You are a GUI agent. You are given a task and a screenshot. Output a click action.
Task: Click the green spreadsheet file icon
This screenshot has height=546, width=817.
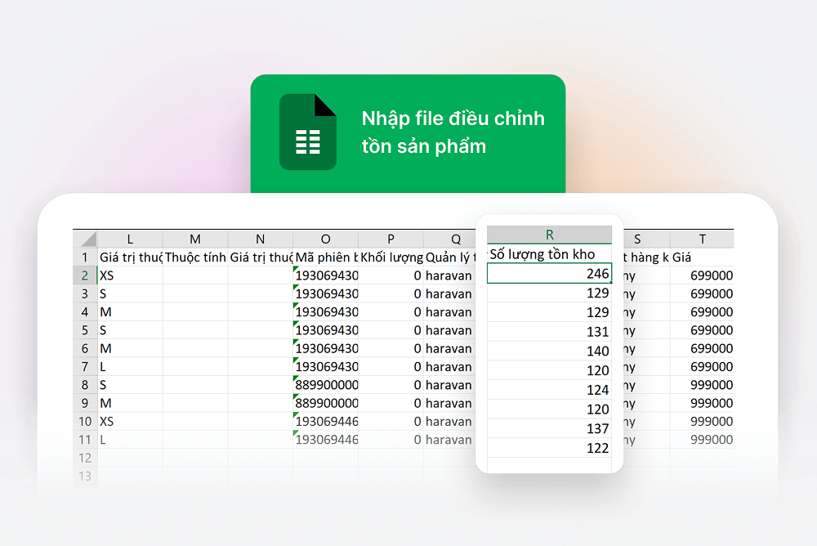point(307,132)
